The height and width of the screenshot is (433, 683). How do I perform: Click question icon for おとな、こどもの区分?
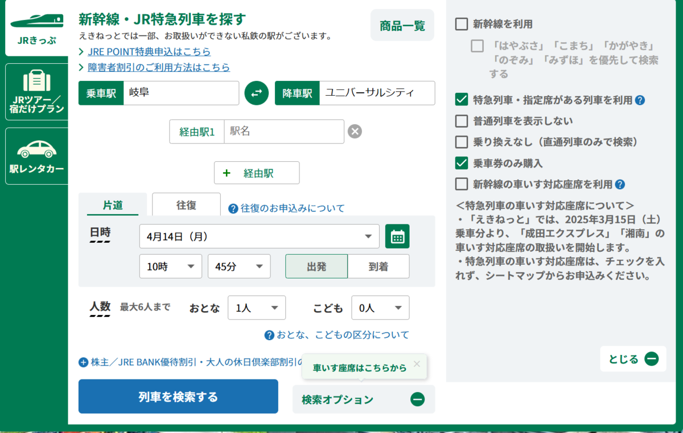[x=270, y=335]
